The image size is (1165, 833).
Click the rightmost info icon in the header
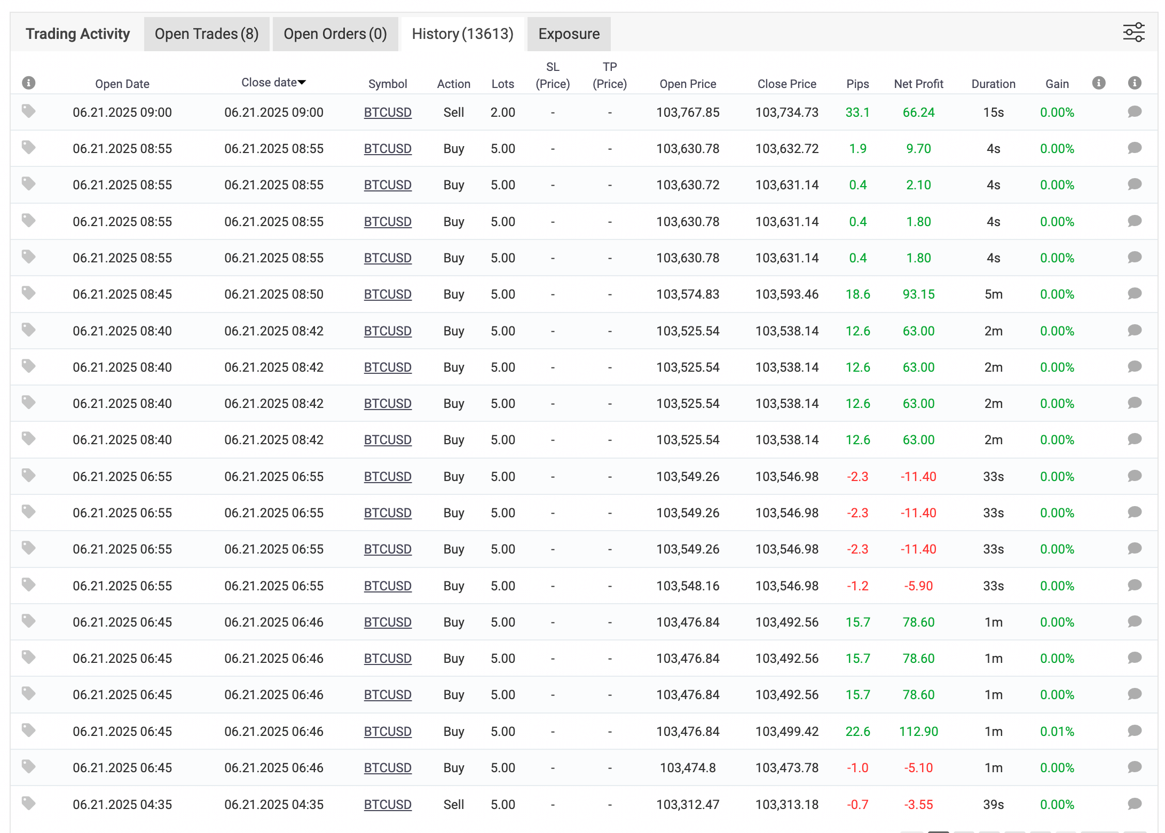click(x=1135, y=83)
